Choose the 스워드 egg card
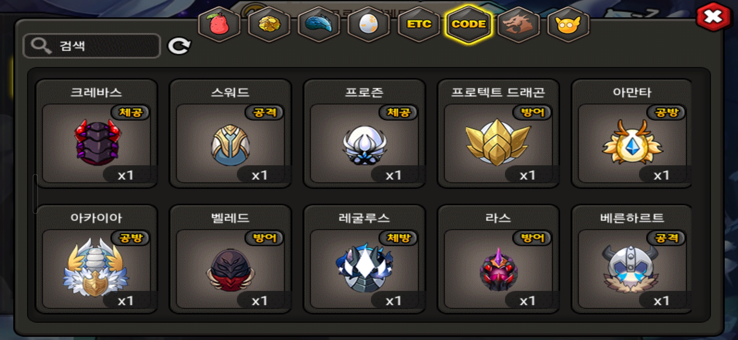Image resolution: width=738 pixels, height=340 pixels. point(230,133)
